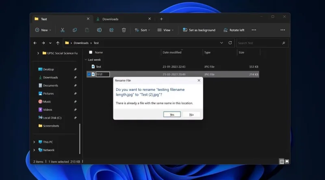This screenshot has width=325, height=180.
Task: Open Music in the sidebar
Action: point(45,102)
